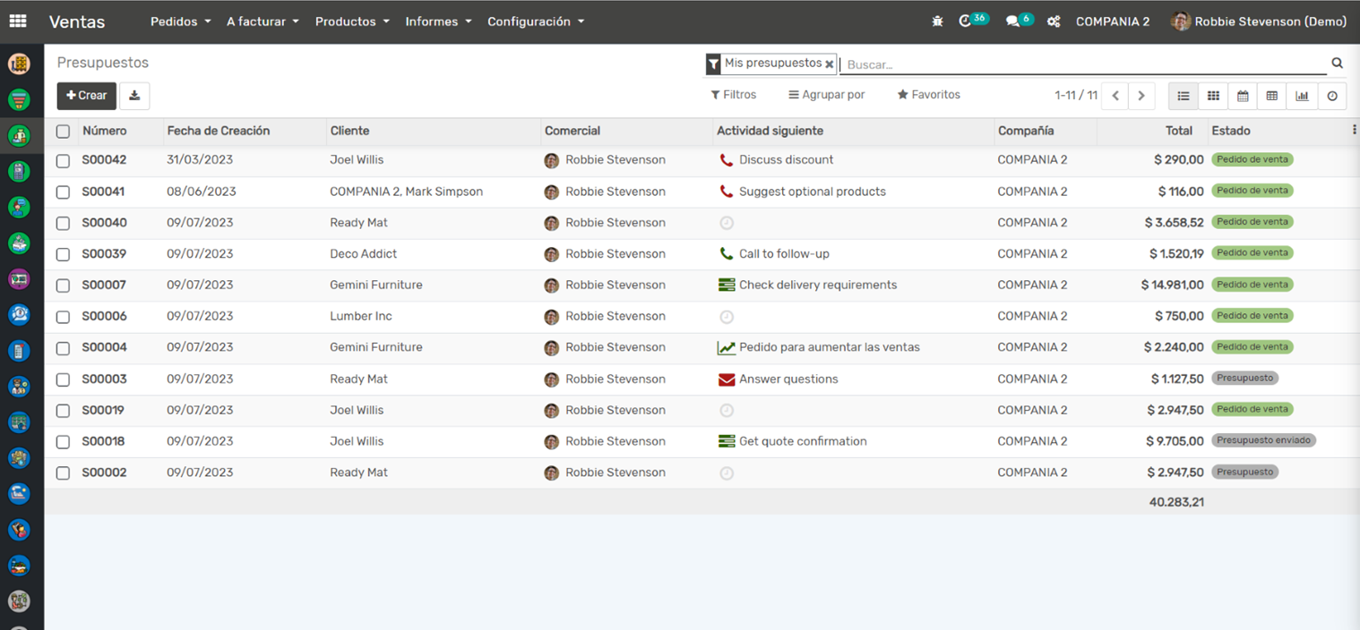Switch to the kanban view
The width and height of the screenshot is (1360, 630).
tap(1213, 96)
